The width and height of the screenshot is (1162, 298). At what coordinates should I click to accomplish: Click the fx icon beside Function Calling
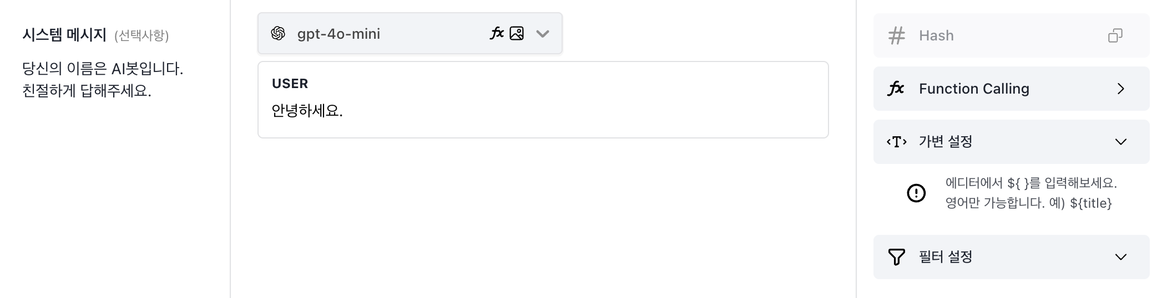pyautogui.click(x=896, y=89)
